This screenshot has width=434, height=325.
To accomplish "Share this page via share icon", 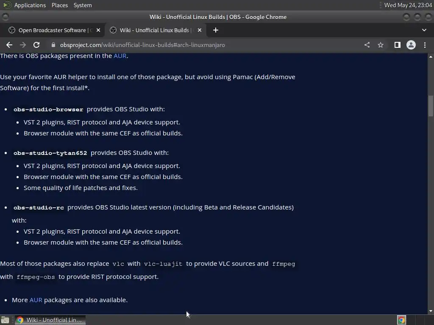I will [x=367, y=45].
